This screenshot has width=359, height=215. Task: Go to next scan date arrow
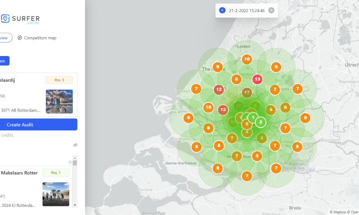click(x=271, y=10)
